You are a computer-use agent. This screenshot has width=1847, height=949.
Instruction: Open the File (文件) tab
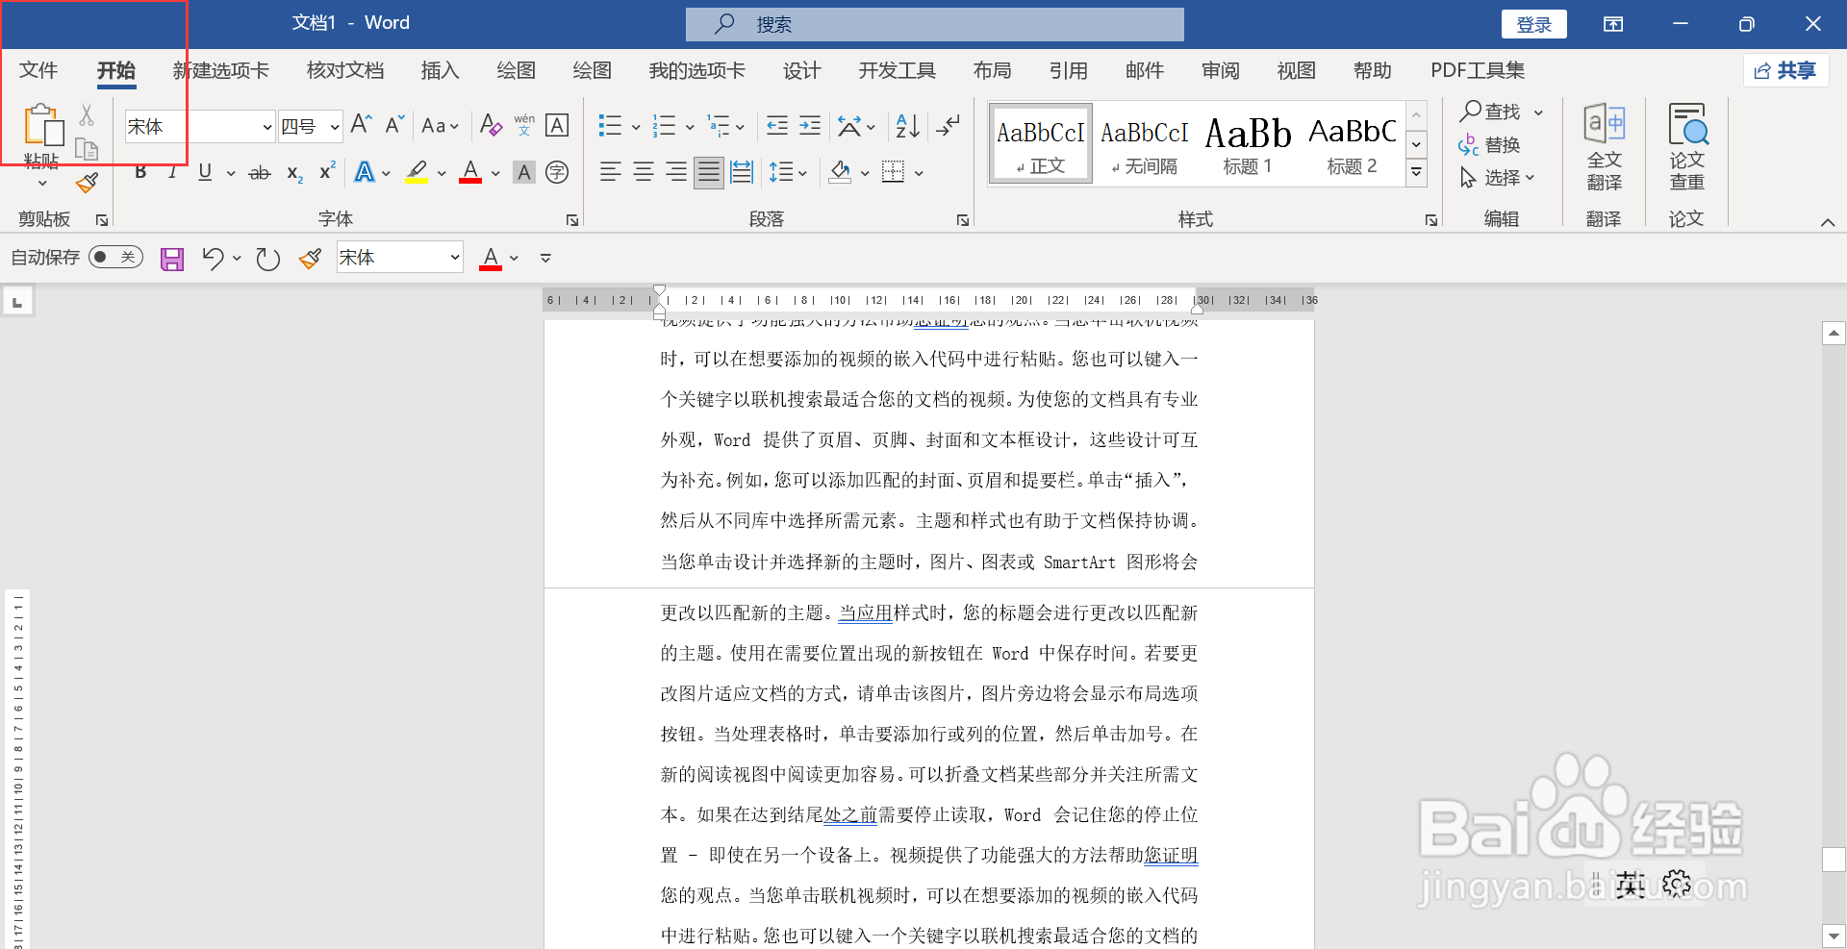pos(38,70)
